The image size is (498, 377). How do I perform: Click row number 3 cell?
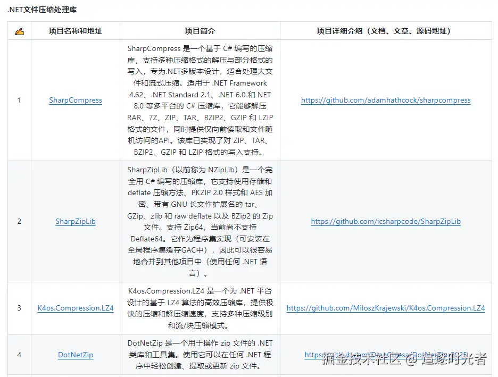[x=19, y=308]
